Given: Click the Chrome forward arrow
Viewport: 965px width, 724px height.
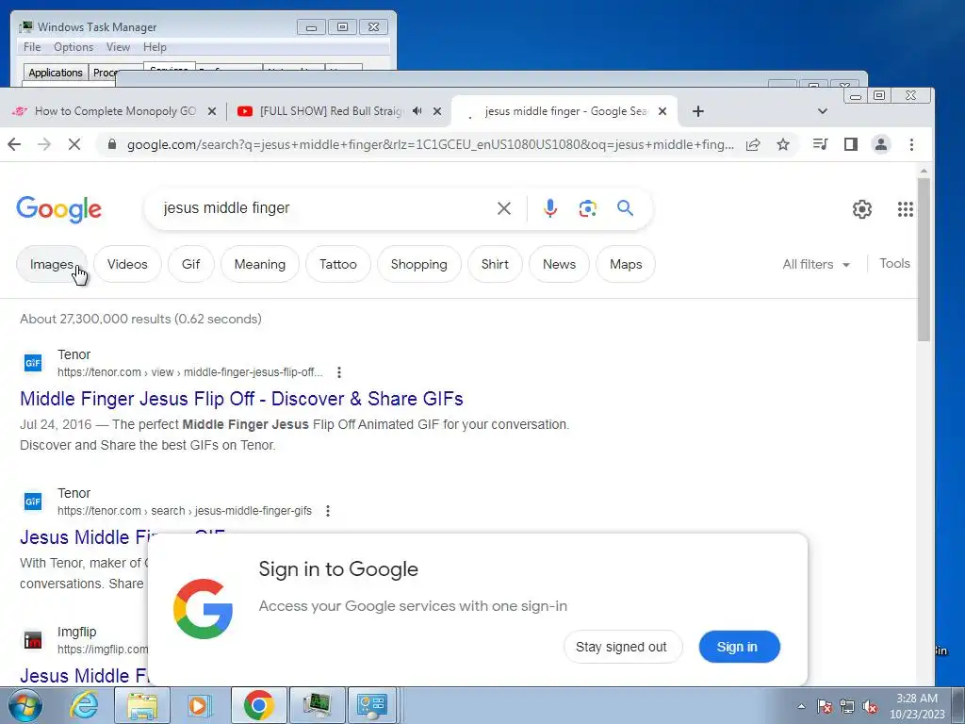Looking at the screenshot, I should [44, 144].
